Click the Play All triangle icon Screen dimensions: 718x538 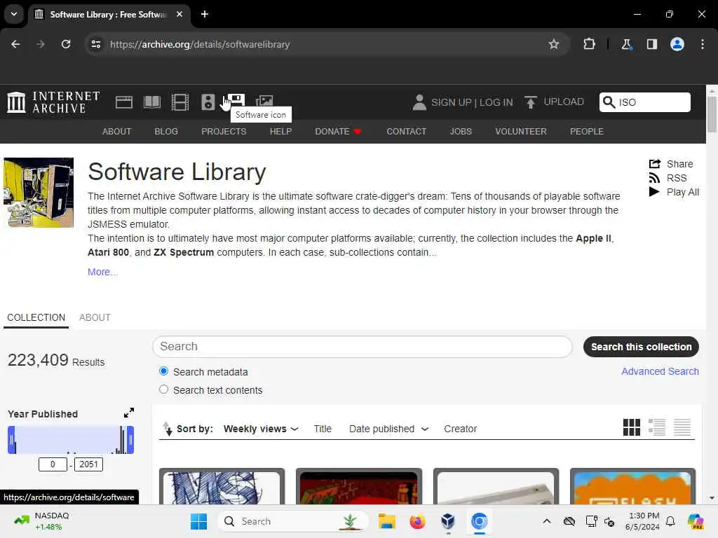(654, 192)
